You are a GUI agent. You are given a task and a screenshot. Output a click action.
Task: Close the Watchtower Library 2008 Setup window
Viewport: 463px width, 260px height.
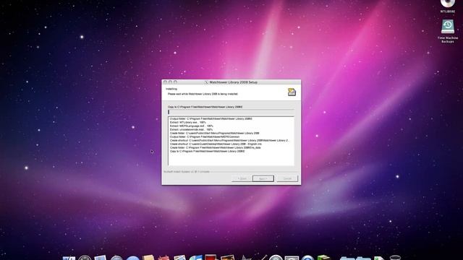(x=165, y=82)
